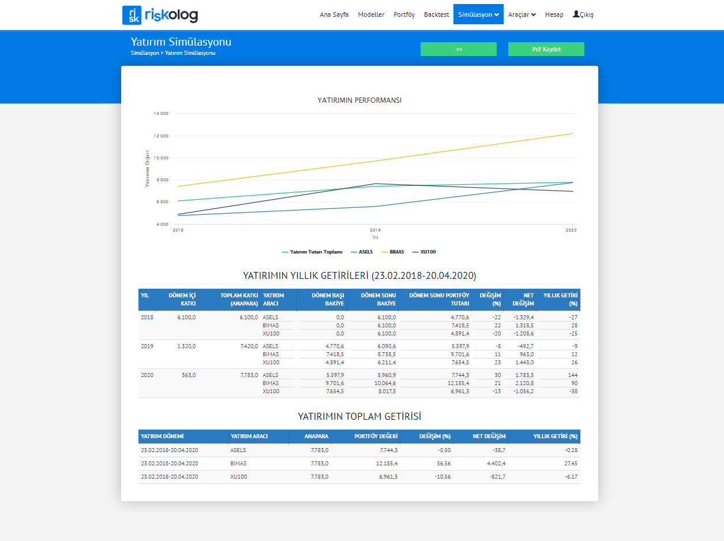Open the Backtest menu item
724x541 pixels.
(436, 14)
